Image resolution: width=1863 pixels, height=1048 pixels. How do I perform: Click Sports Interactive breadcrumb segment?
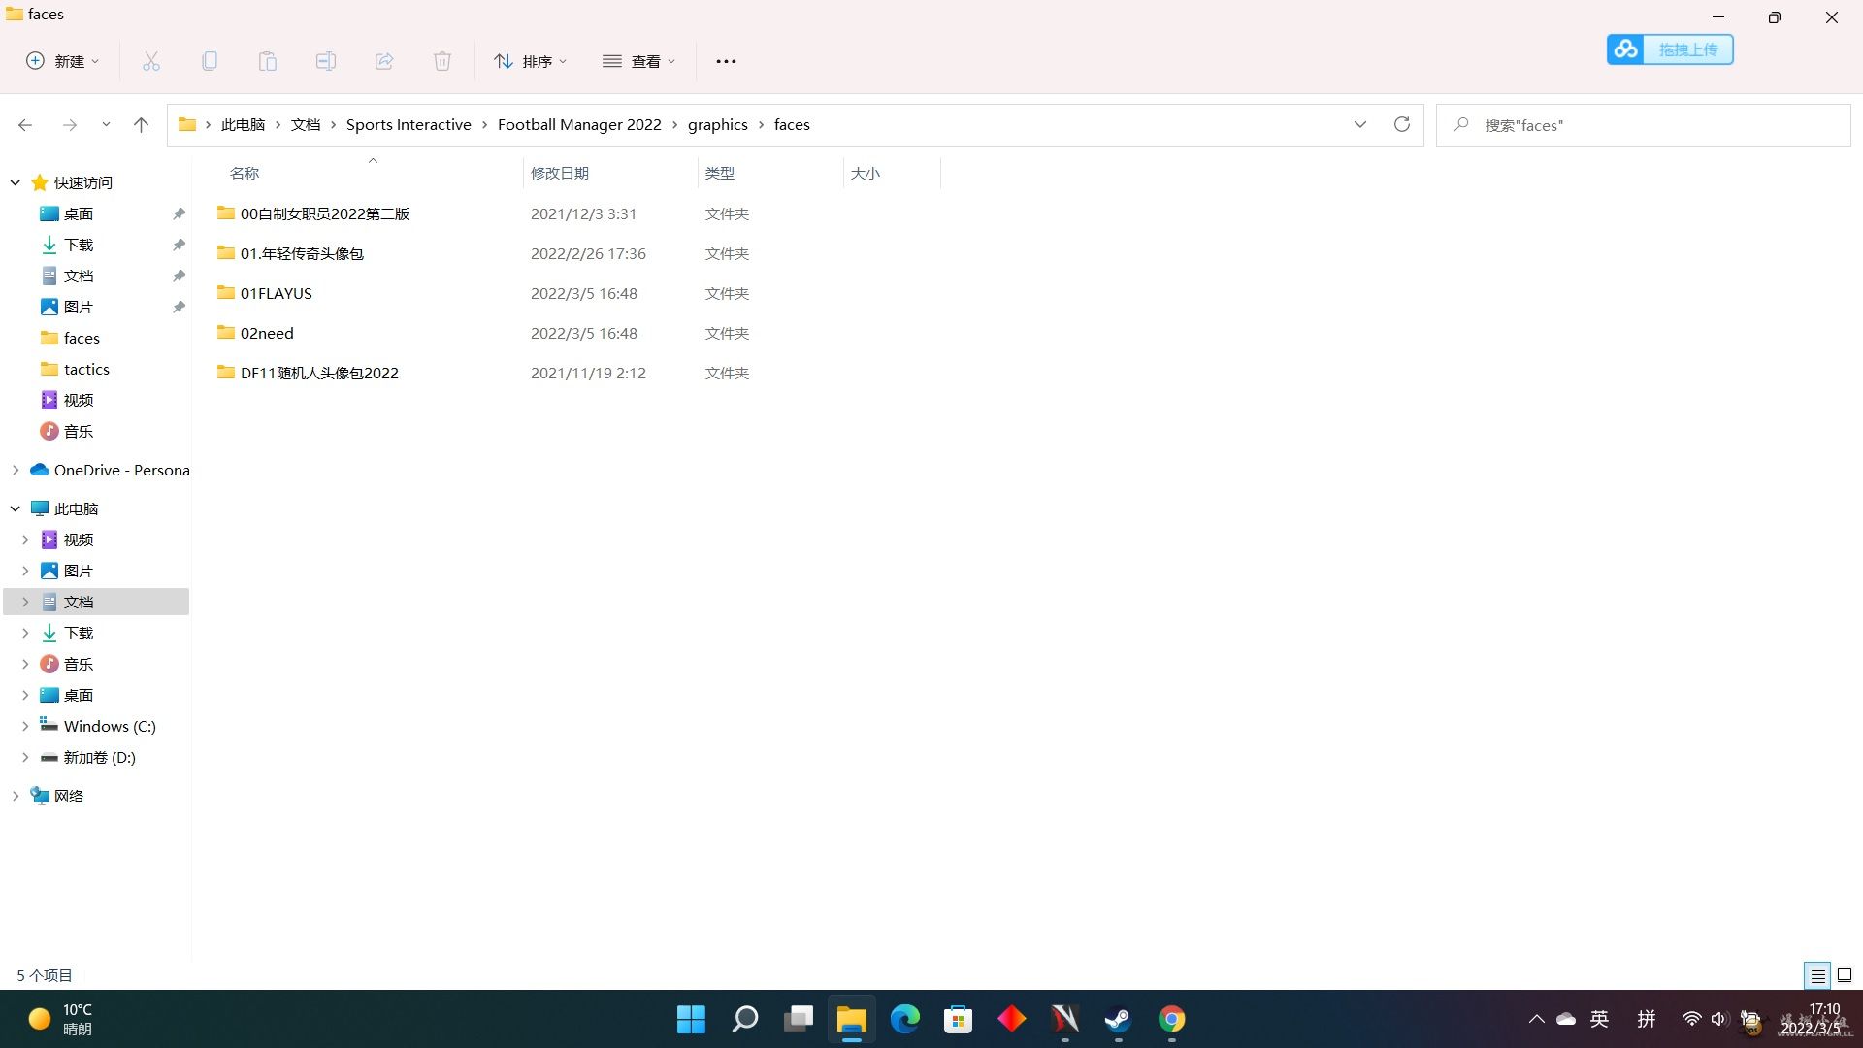point(409,125)
